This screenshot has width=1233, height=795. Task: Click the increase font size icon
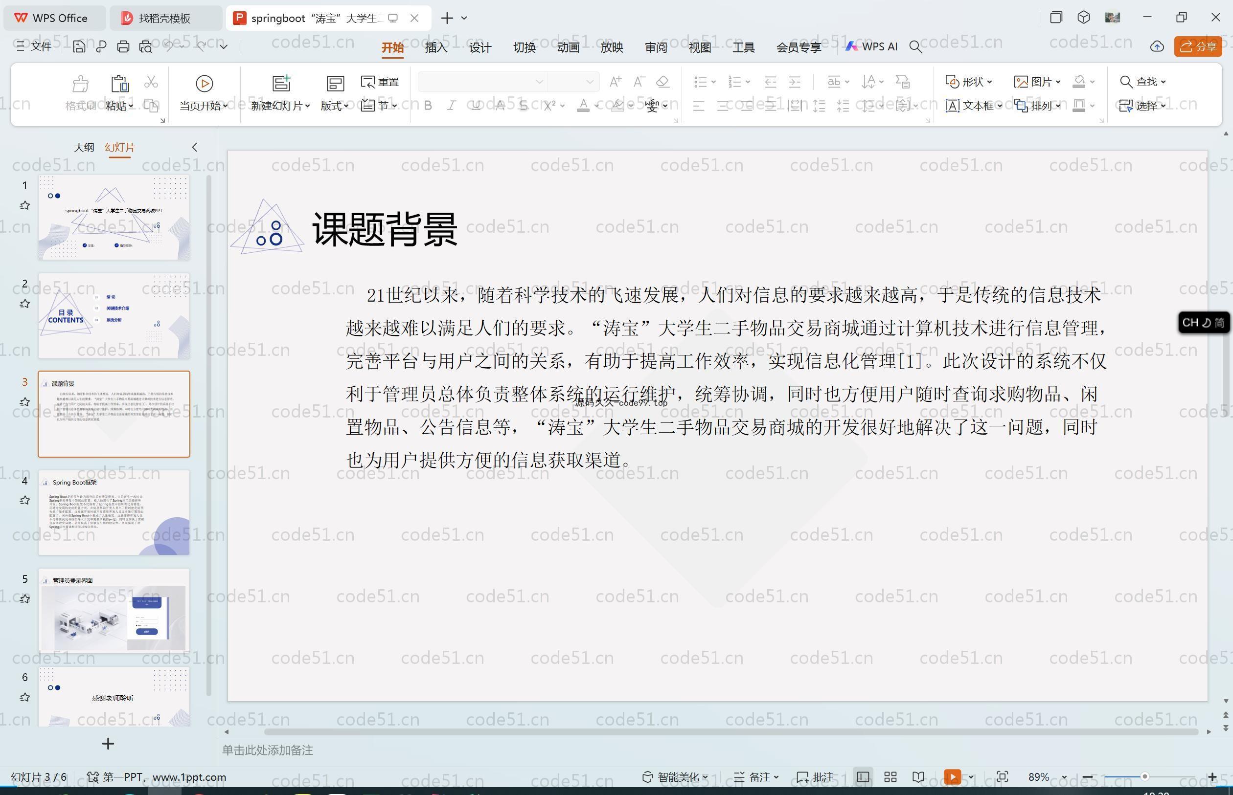click(615, 82)
